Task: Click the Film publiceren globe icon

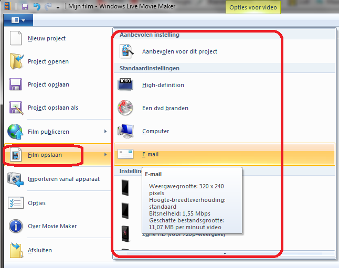Action: tap(15, 132)
